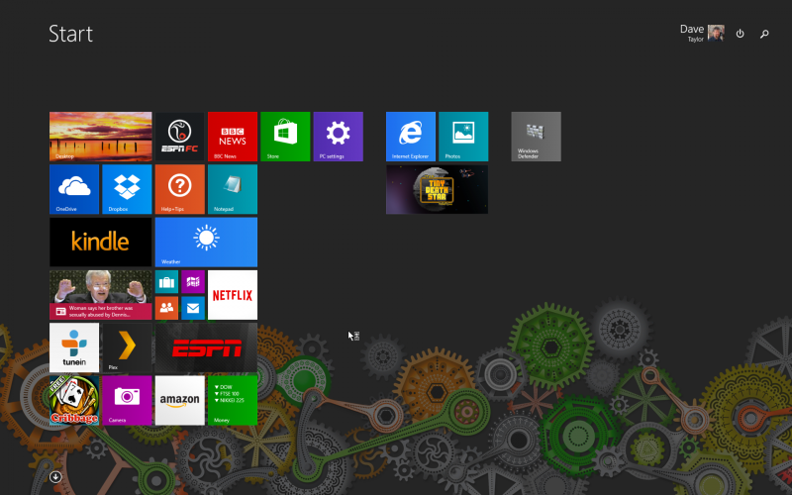Open Windows Defender tile
This screenshot has height=495, width=792.
tap(536, 137)
